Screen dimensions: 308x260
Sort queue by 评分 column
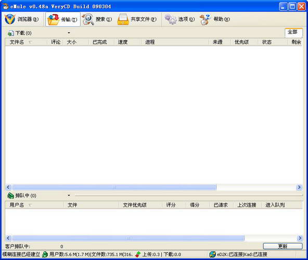point(174,205)
